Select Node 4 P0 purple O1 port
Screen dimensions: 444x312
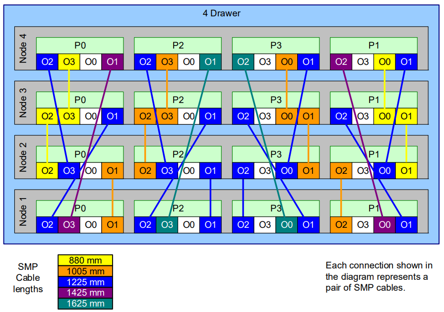click(113, 61)
